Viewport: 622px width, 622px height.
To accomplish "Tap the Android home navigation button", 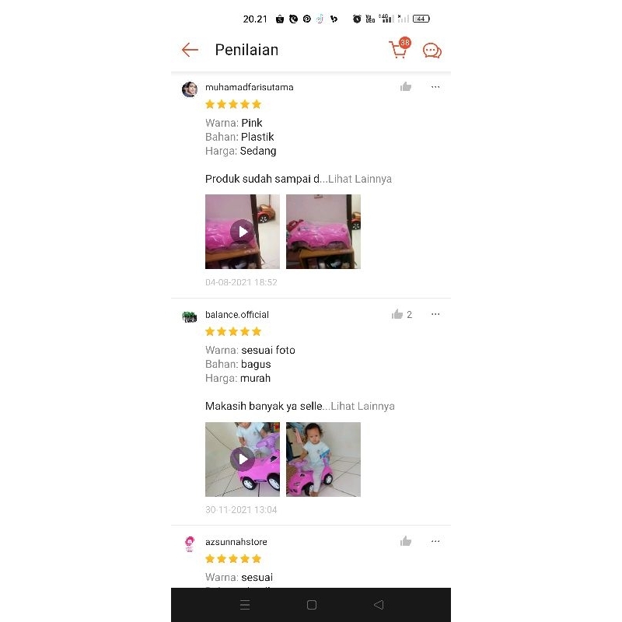I will (x=312, y=605).
